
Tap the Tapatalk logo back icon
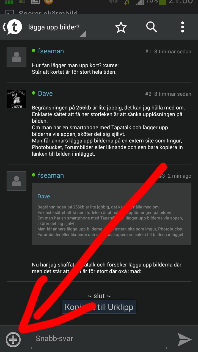[x=12, y=27]
